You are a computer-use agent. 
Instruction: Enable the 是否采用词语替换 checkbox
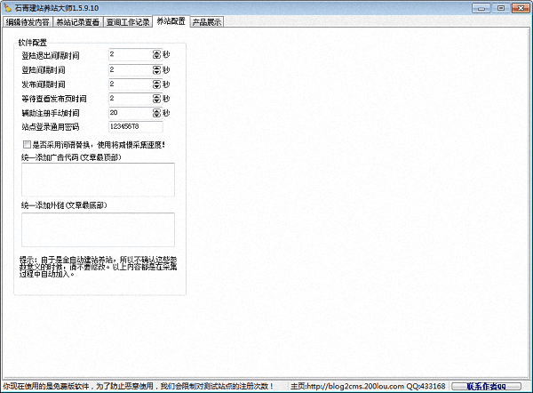[26, 144]
